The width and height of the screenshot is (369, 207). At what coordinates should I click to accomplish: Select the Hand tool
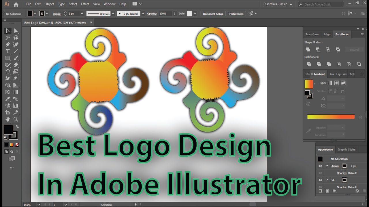click(x=8, y=119)
